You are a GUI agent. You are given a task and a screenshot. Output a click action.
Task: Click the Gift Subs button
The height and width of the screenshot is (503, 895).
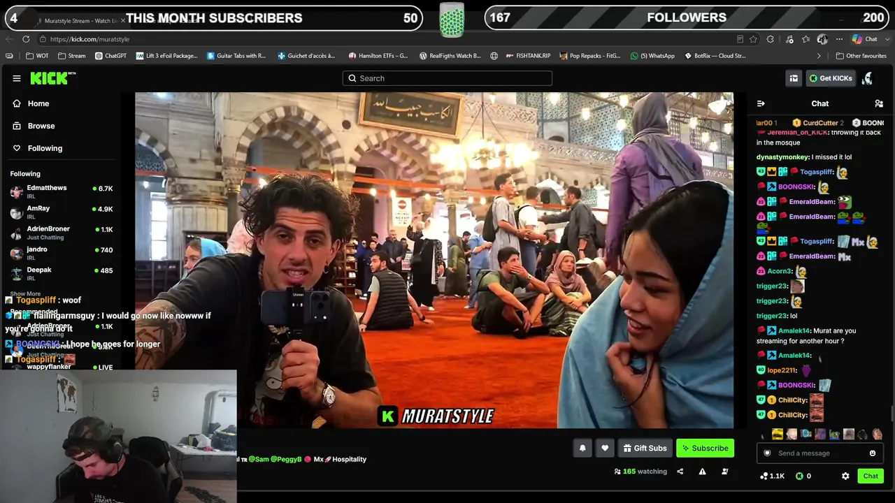tap(645, 448)
